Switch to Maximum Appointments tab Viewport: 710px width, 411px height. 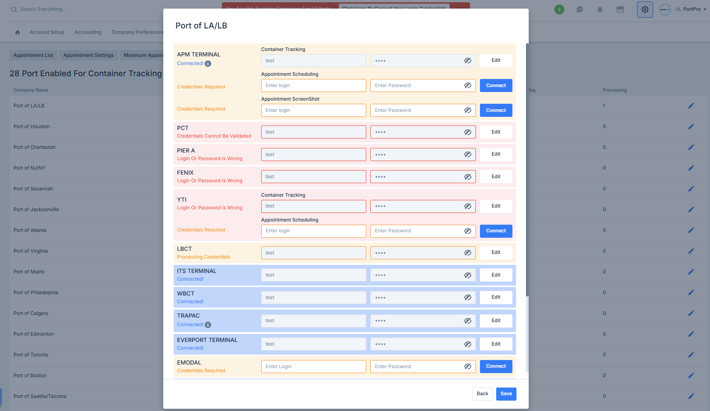(142, 55)
